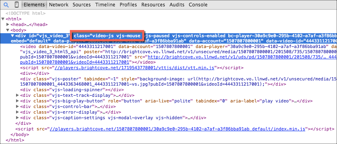337x144 pixels.
Task: Switch to the Network tab
Action: click(59, 4)
